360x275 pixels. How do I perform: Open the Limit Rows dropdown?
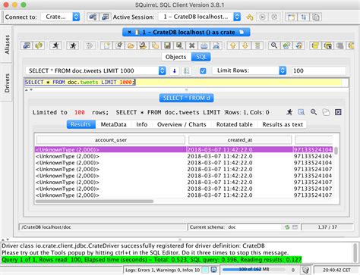[249, 70]
